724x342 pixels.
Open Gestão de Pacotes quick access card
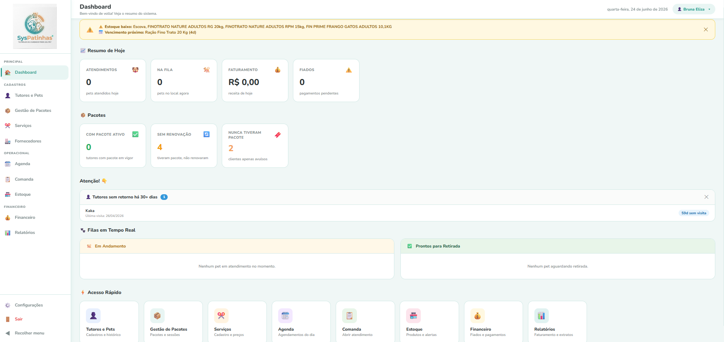coord(173,322)
